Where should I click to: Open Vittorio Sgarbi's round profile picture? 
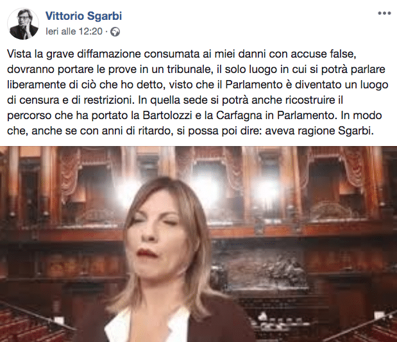[23, 24]
